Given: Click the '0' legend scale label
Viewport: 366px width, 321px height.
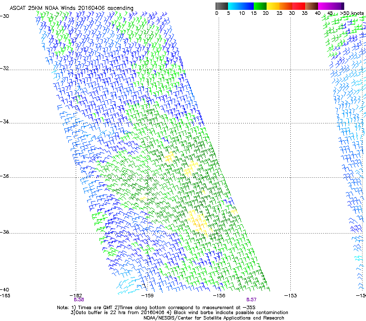Looking at the screenshot, I should click(217, 13).
